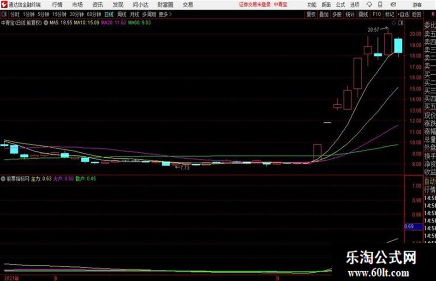Open the 市场 menu
The height and width of the screenshot is (281, 436).
tap(78, 5)
